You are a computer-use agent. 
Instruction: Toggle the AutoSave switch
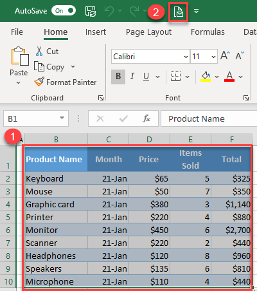point(64,10)
